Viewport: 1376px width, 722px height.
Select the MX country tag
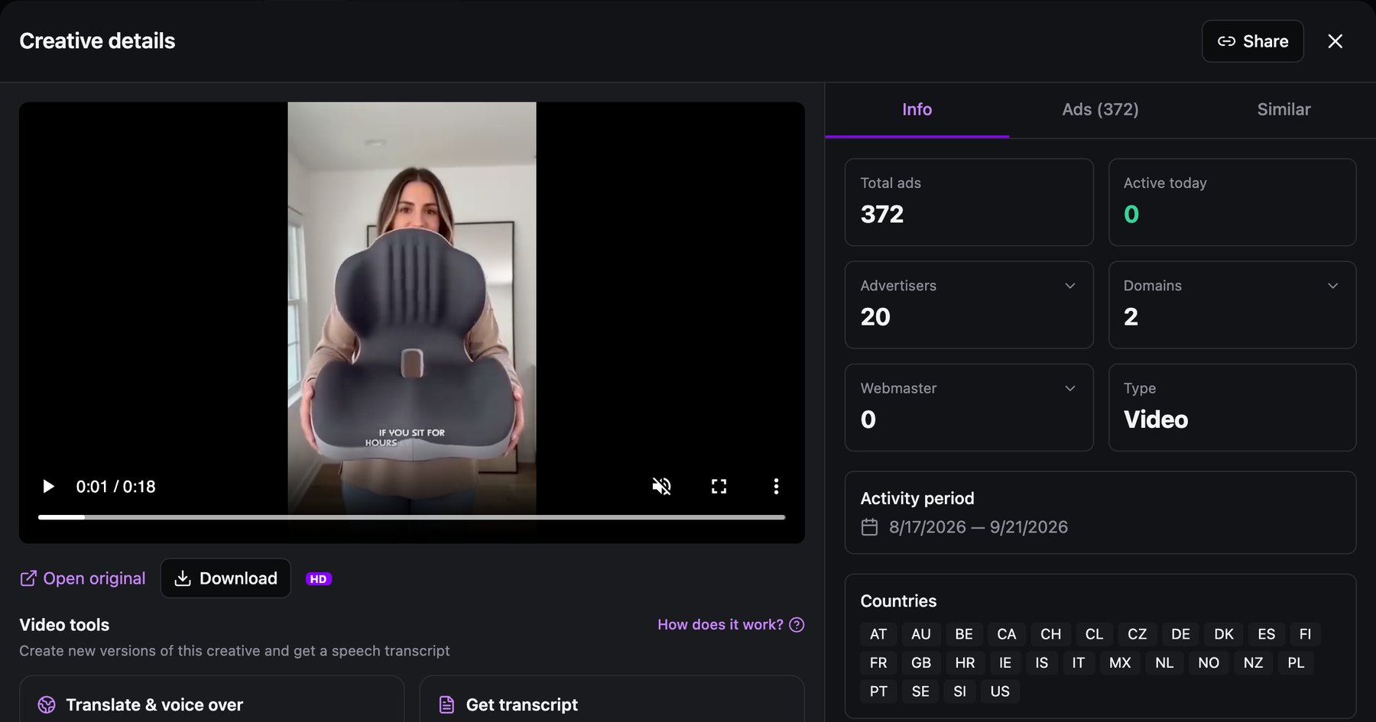tap(1120, 662)
